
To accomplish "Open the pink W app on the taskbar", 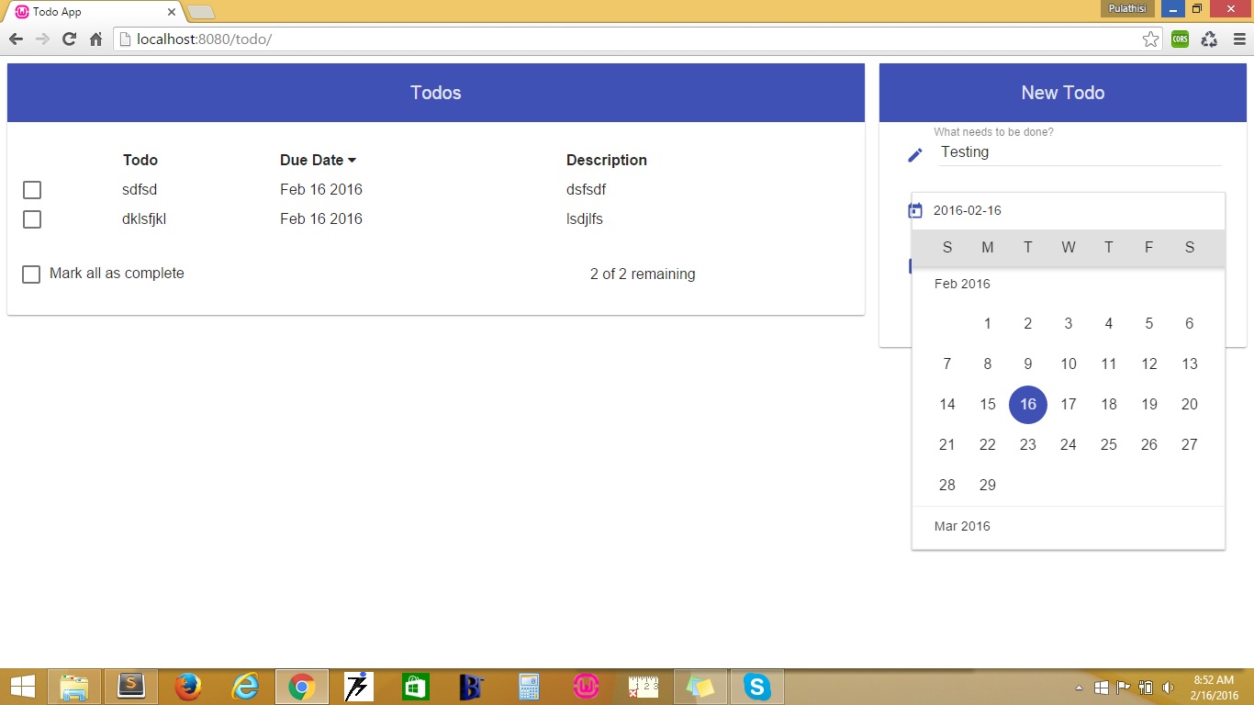I will [587, 687].
